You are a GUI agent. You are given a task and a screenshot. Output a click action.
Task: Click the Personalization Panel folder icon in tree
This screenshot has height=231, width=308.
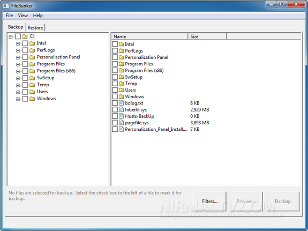32,57
